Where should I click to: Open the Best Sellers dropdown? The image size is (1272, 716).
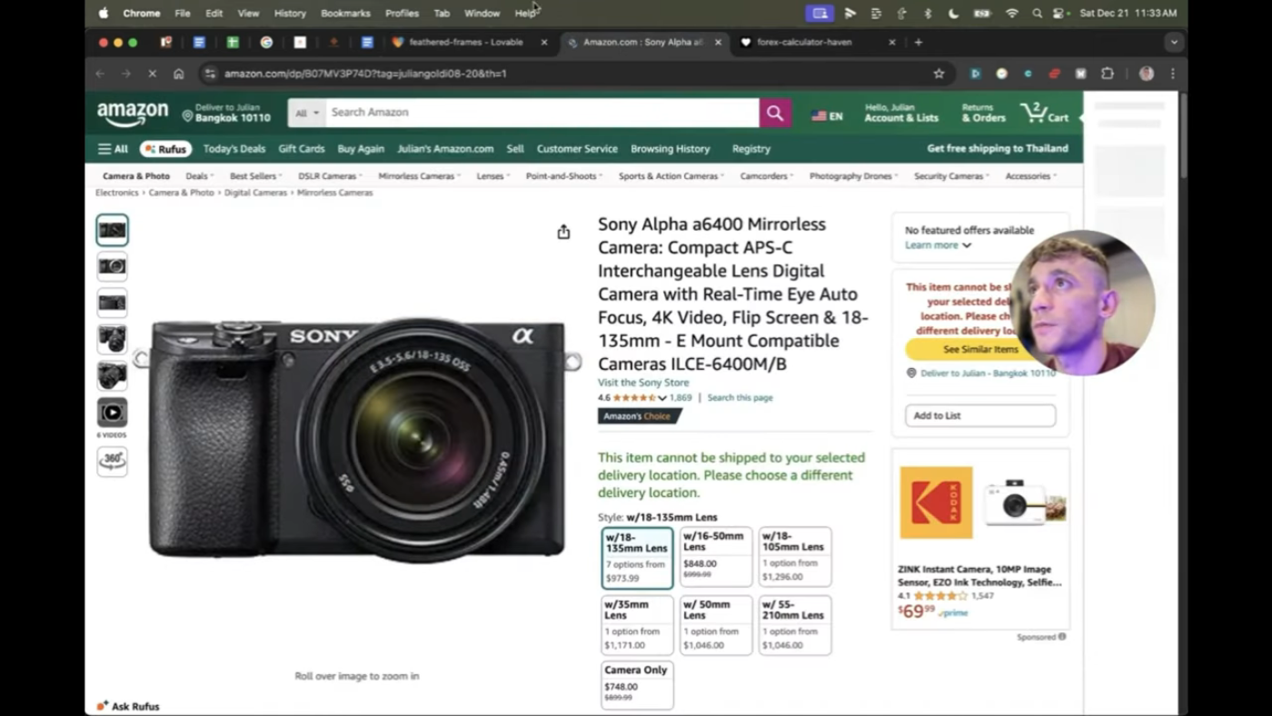255,176
